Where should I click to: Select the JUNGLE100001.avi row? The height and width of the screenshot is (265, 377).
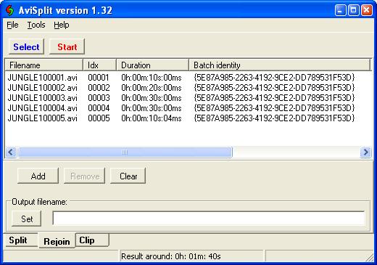pyautogui.click(x=181, y=78)
